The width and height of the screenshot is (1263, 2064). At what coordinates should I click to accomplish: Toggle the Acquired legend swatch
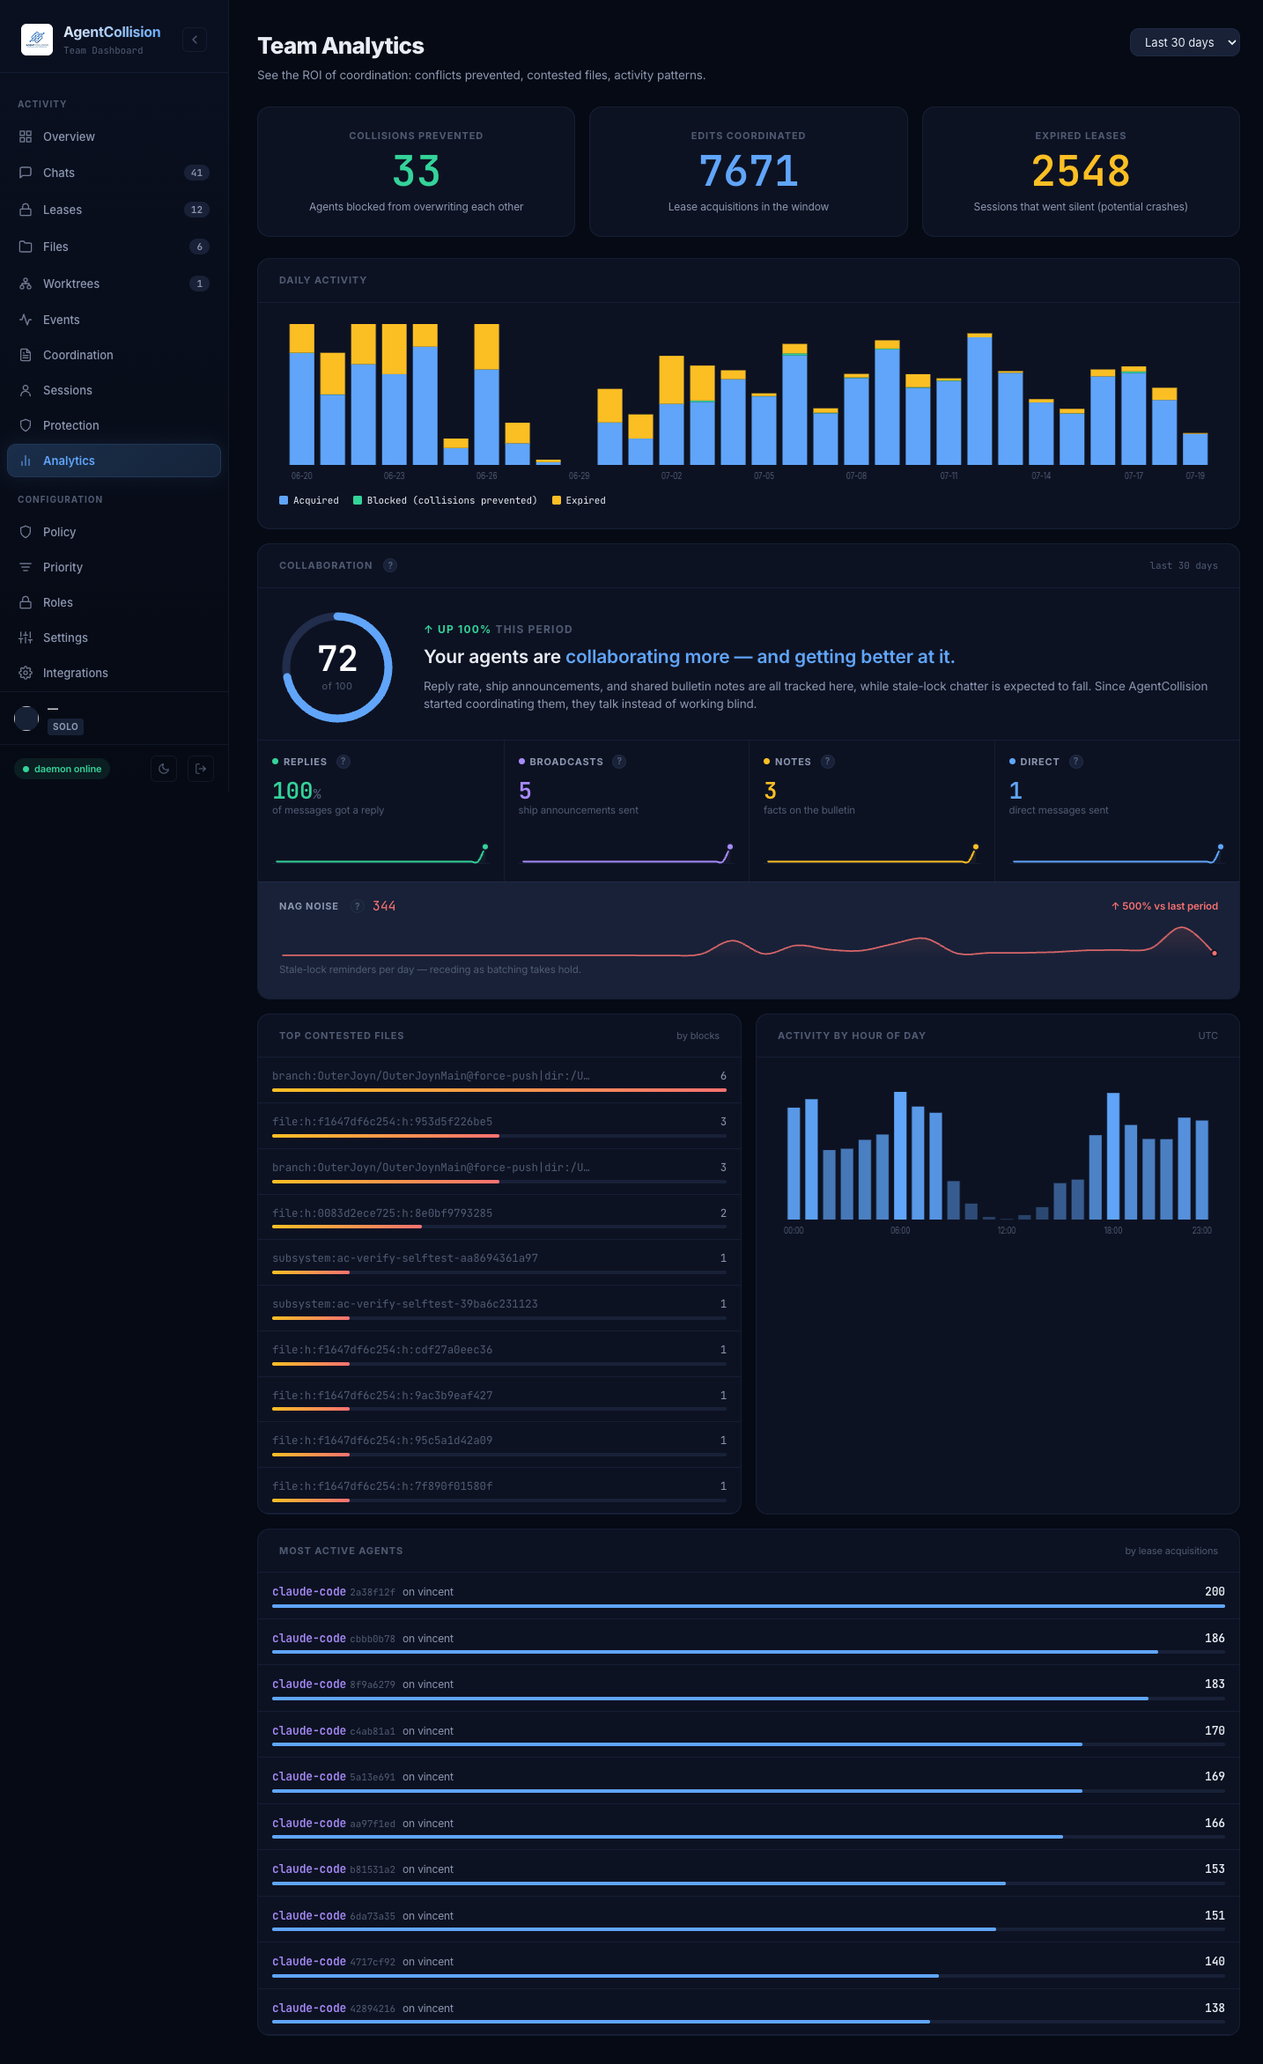click(x=284, y=500)
